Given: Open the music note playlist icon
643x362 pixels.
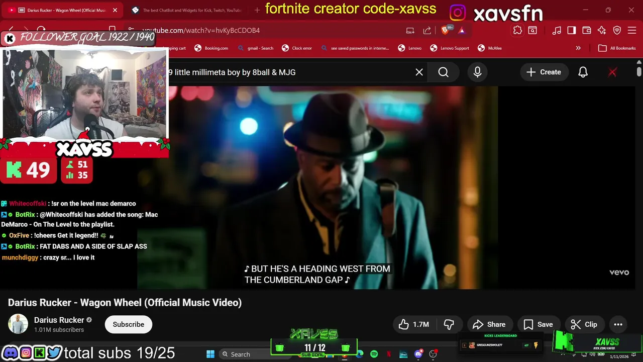Looking at the screenshot, I should click(557, 31).
